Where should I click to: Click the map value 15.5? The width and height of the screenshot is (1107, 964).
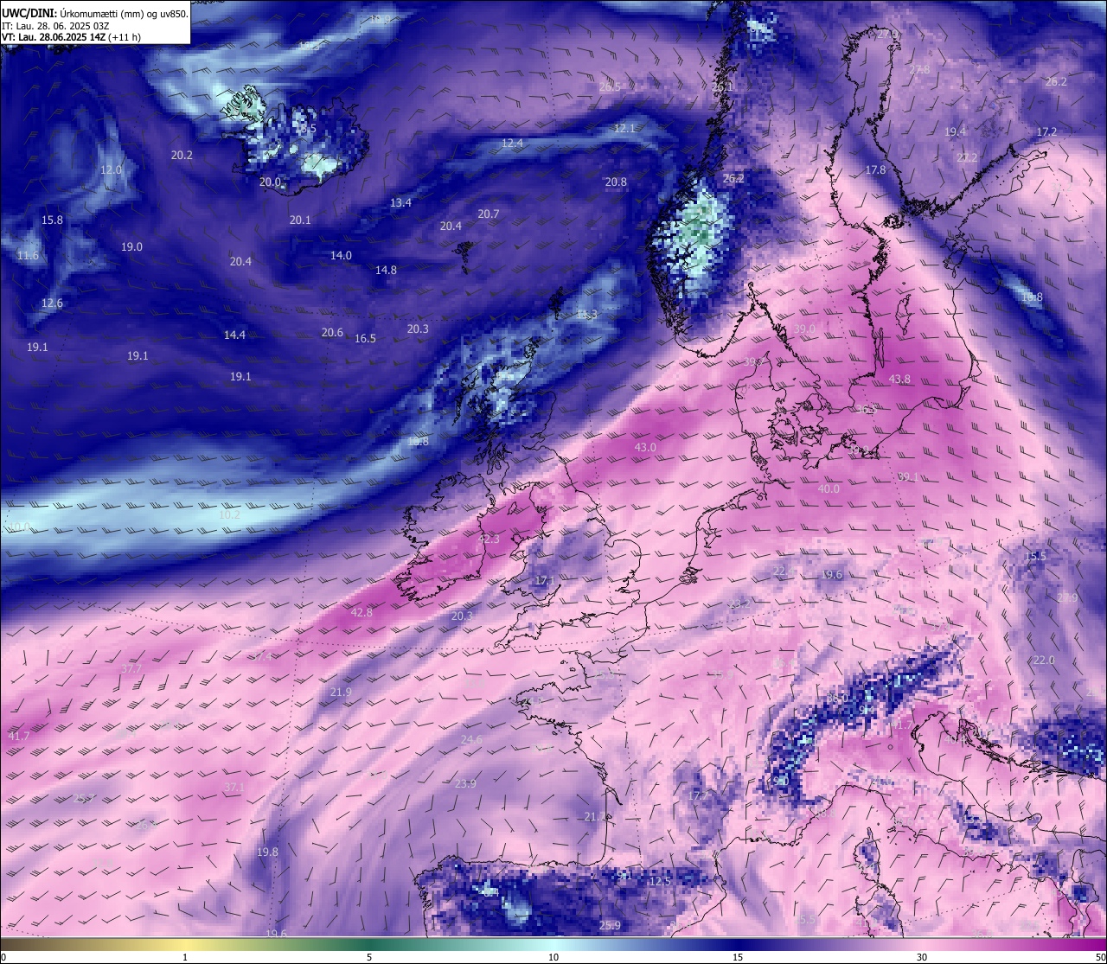point(1035,557)
